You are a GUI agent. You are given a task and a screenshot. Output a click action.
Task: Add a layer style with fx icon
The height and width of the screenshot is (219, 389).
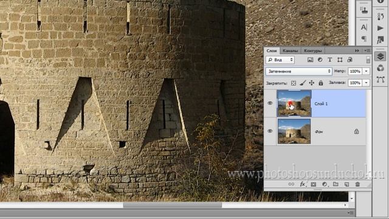[x=303, y=184]
